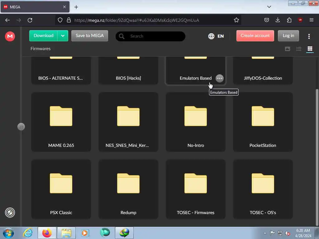The height and width of the screenshot is (239, 319).
Task: Open Firefox extensions menu
Action: pos(289,20)
